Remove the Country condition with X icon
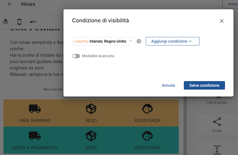 coord(139,41)
